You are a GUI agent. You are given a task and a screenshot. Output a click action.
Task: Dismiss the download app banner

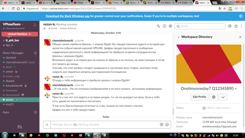click(241, 16)
